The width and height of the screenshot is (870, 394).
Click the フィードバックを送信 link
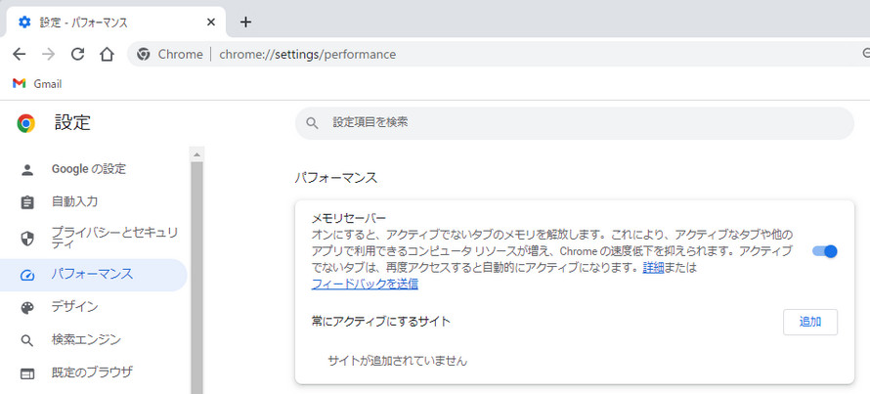(x=365, y=284)
